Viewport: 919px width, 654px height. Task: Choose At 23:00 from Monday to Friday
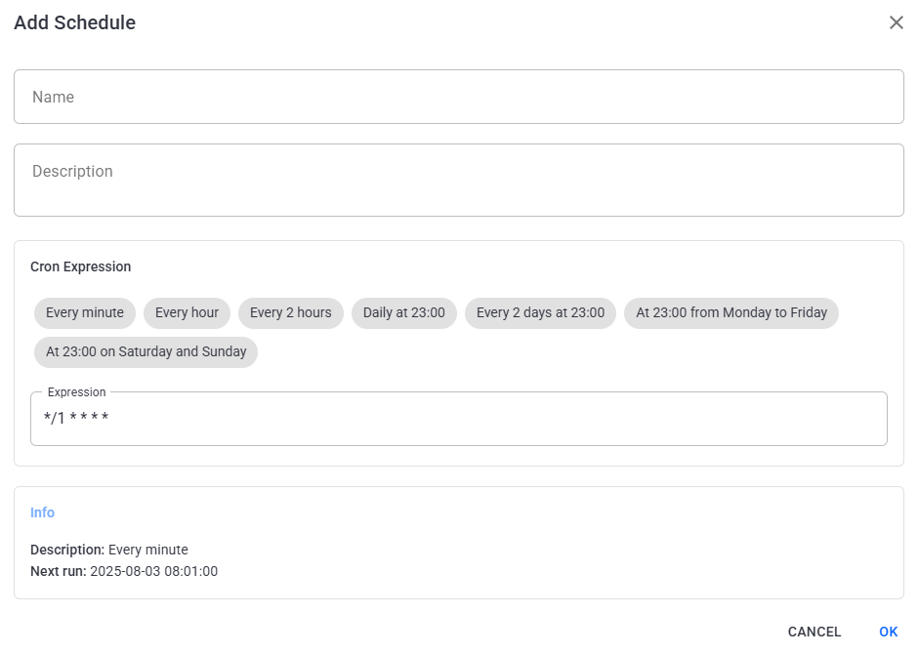pyautogui.click(x=731, y=313)
